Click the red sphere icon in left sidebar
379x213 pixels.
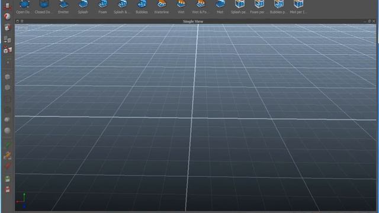[7, 16]
